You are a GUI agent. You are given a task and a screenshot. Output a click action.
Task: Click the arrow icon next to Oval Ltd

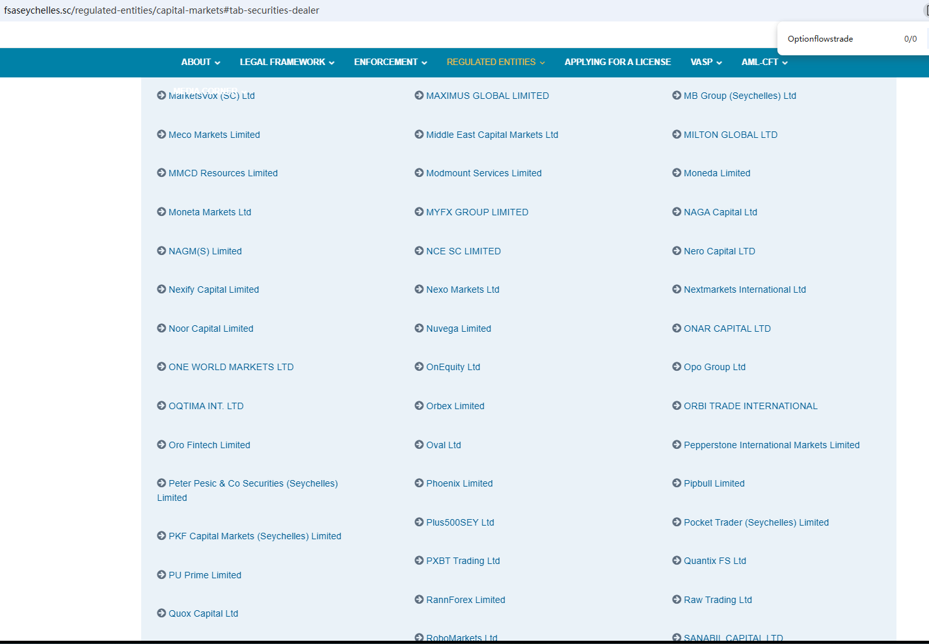(419, 444)
